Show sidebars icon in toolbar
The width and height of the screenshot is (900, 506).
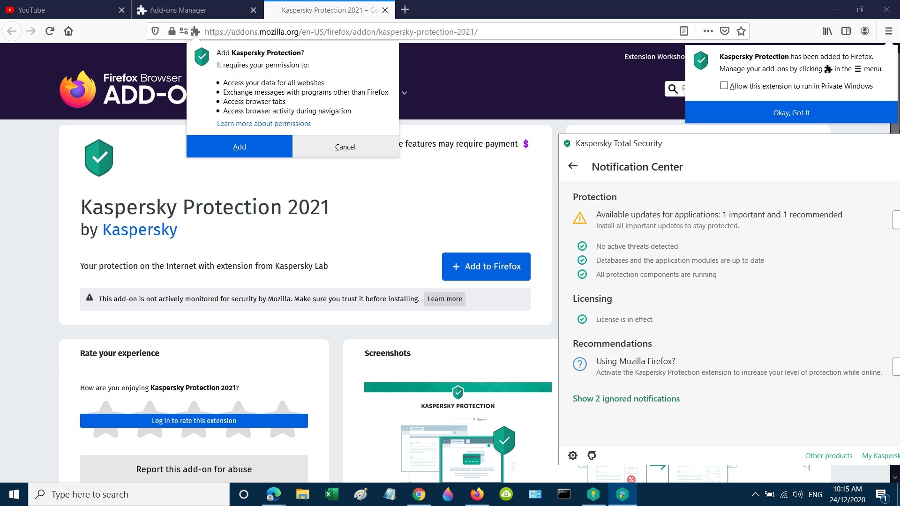(846, 31)
